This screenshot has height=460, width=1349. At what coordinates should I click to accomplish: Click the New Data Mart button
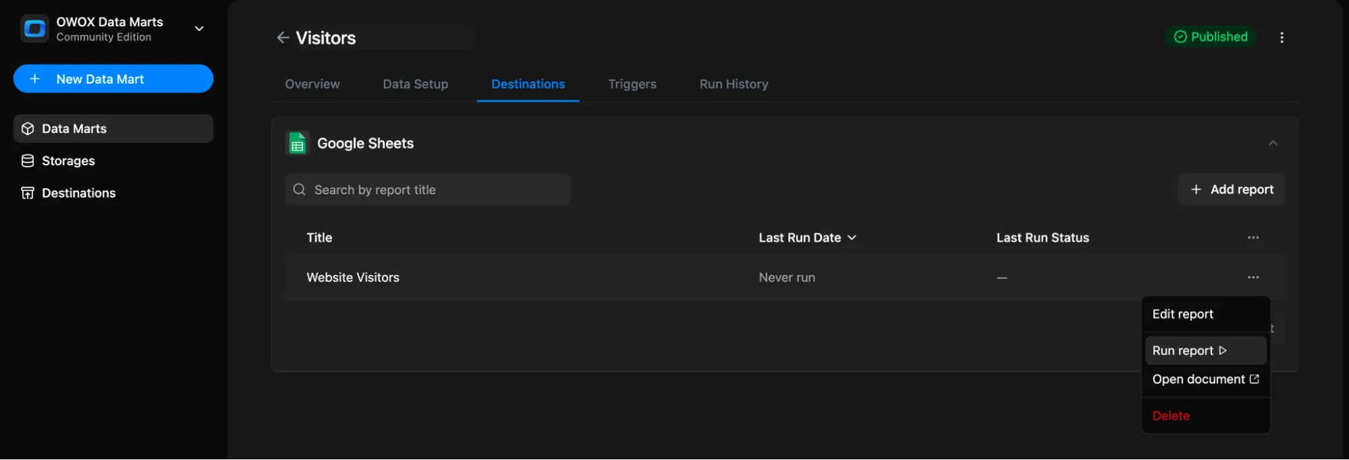tap(113, 79)
